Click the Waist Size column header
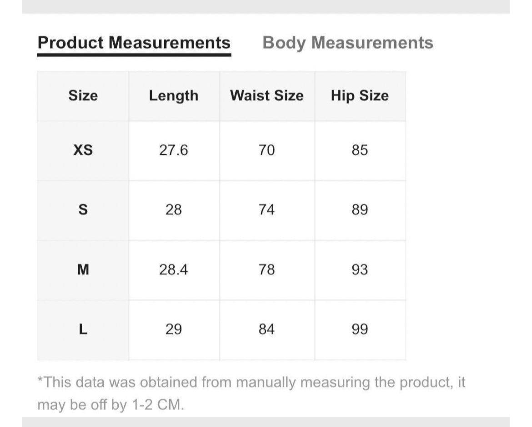The image size is (532, 427). pos(266,96)
